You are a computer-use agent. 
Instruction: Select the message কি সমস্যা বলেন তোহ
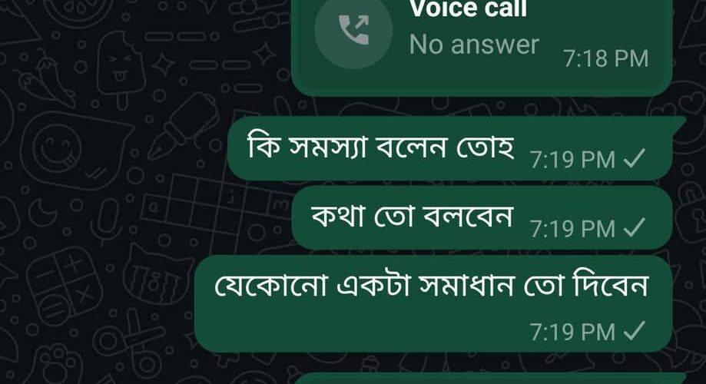point(449,148)
